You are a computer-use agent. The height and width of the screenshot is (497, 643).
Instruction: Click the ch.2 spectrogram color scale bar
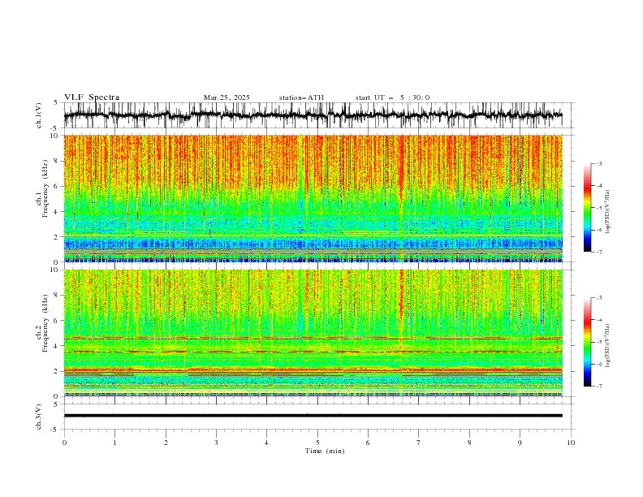click(587, 342)
